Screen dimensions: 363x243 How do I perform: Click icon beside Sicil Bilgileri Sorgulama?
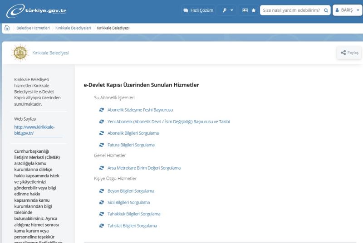tap(101, 202)
